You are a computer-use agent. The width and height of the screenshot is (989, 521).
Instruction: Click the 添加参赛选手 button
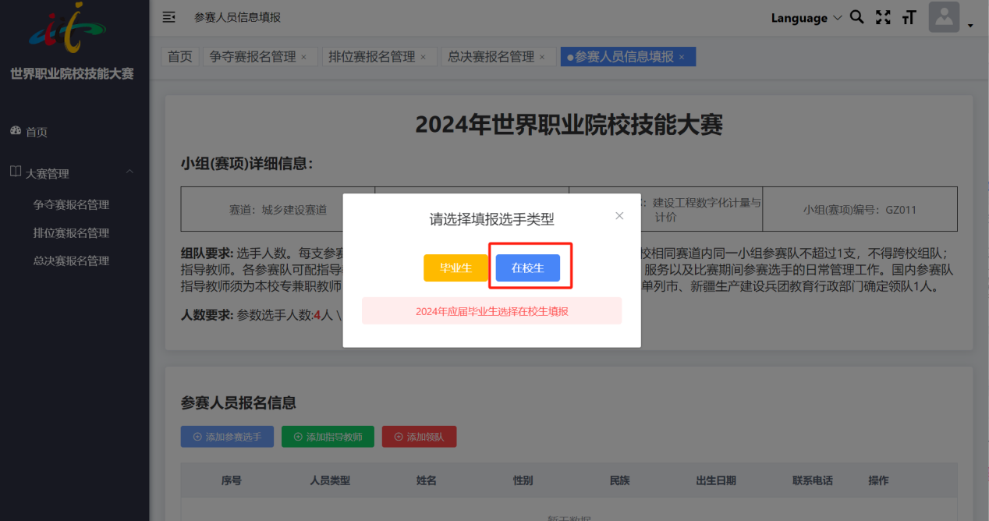[227, 437]
